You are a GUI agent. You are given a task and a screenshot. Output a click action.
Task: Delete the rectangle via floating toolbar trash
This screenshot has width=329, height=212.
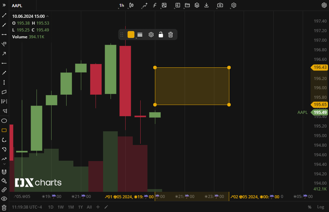coord(171,35)
